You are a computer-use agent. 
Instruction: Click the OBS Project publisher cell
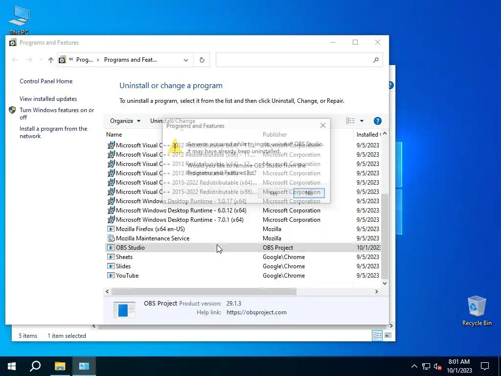click(x=278, y=248)
